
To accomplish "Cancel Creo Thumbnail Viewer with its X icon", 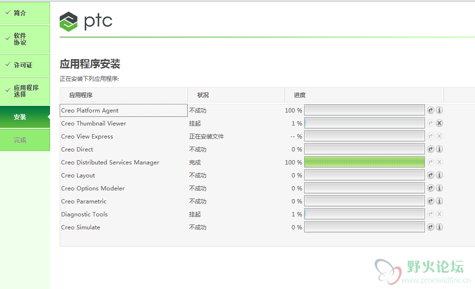I will point(439,123).
